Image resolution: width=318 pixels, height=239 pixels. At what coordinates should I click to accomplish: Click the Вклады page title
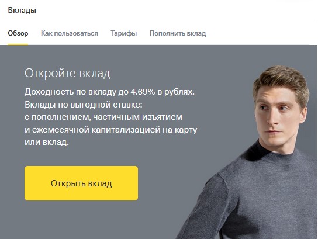(22, 10)
